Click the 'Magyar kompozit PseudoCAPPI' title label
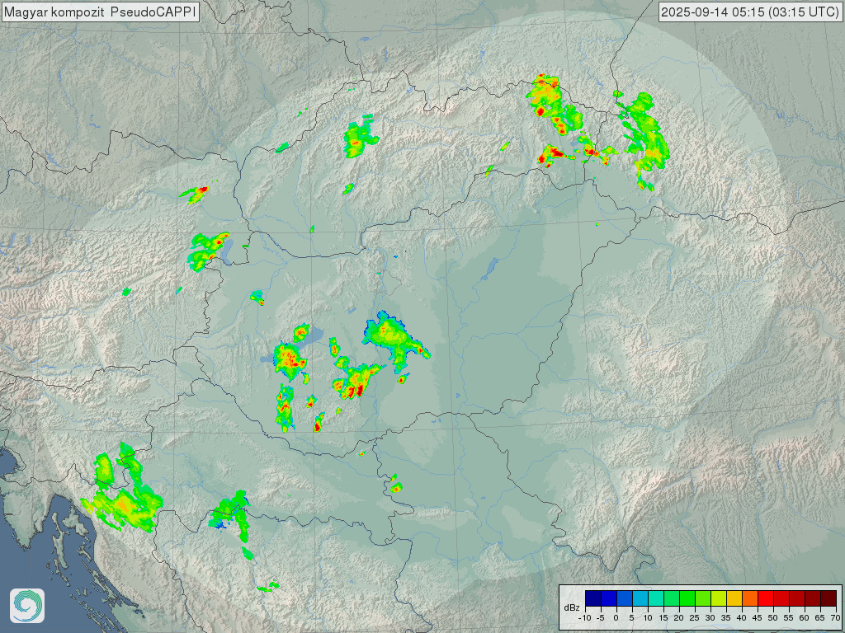The image size is (845, 633). tap(100, 12)
